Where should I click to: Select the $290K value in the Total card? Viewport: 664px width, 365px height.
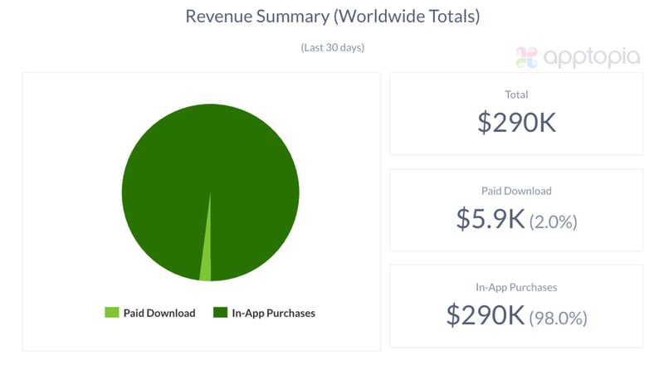(516, 122)
